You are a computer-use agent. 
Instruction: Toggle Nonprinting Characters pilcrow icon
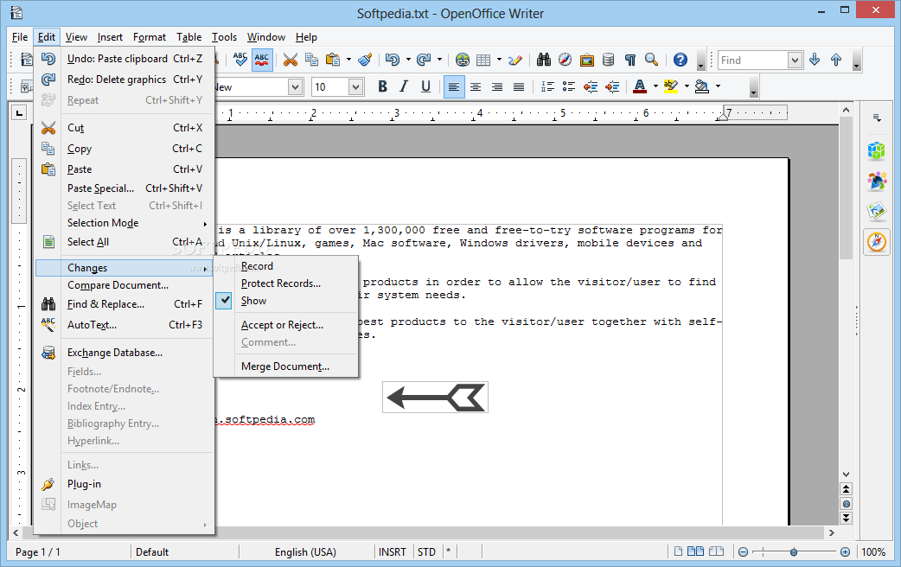point(630,60)
